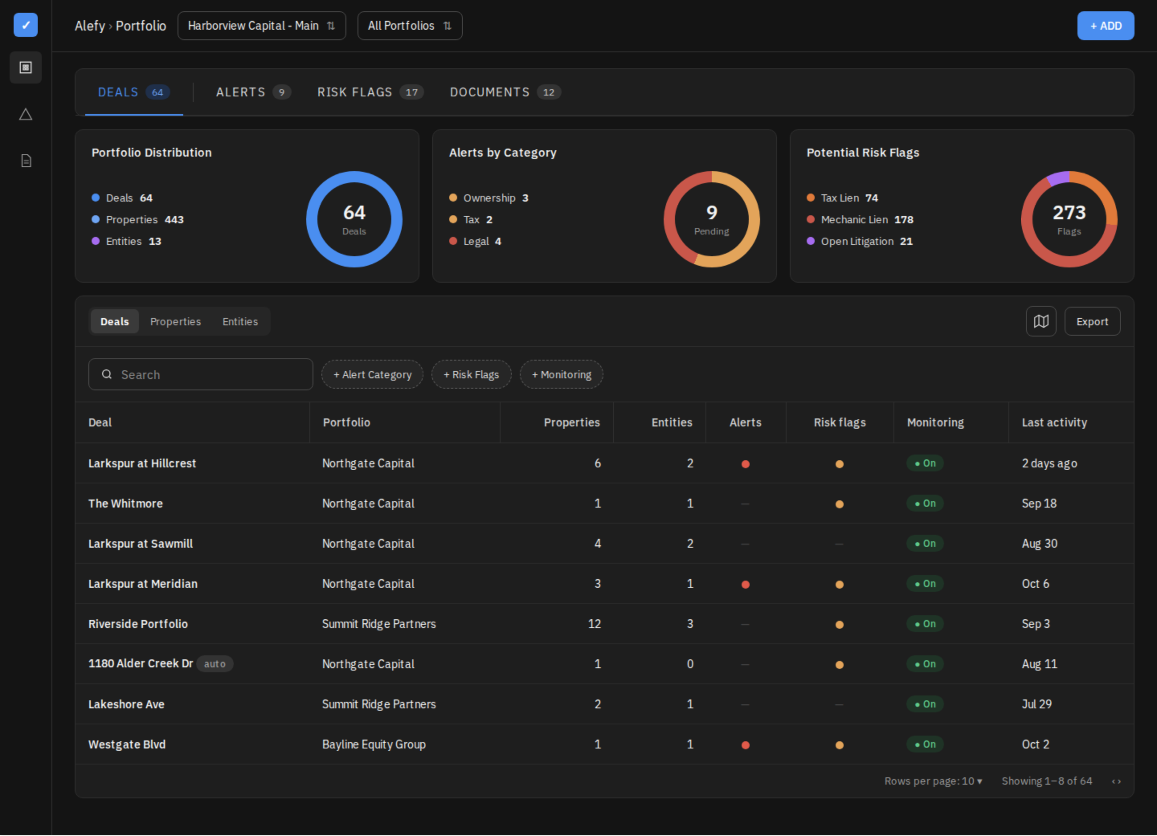
Task: Toggle monitoring On for Westgate Blvd
Action: coord(925,744)
